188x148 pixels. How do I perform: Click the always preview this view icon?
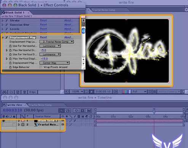[67, 91]
